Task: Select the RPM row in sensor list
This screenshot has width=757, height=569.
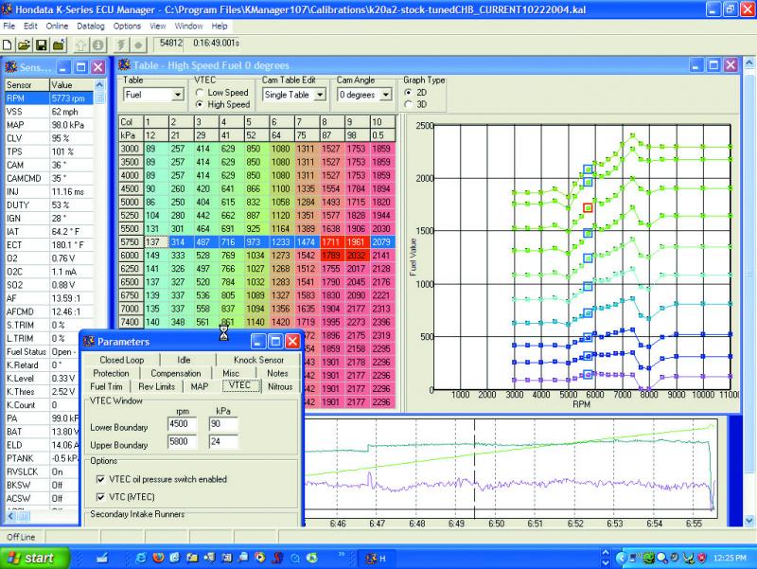Action: (49, 98)
